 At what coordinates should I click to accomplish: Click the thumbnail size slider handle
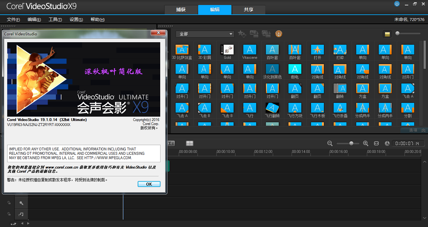coord(398,33)
